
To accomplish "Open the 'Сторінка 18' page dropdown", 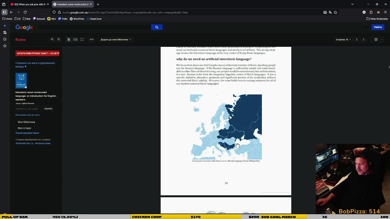I will pyautogui.click(x=343, y=40).
